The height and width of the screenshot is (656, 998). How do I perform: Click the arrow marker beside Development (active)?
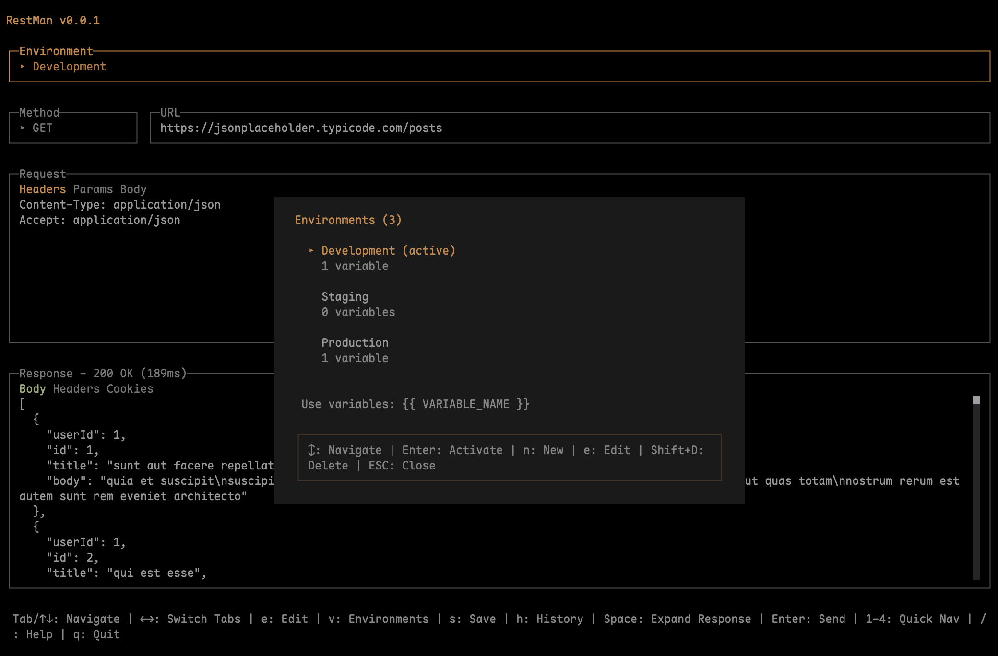pos(311,250)
